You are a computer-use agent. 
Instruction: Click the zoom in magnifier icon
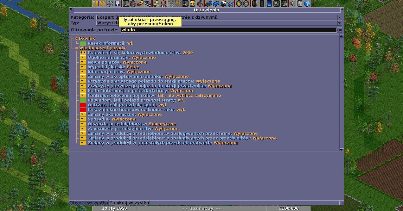click(239, 3)
